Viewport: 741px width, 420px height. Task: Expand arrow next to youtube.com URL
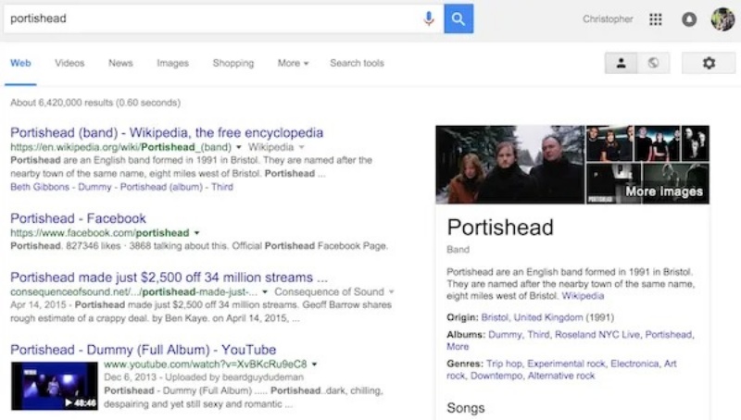pyautogui.click(x=314, y=364)
